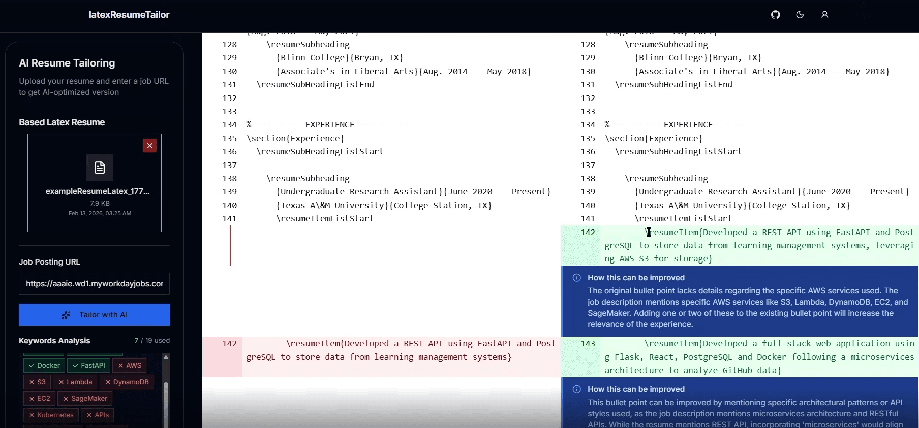919x428 pixels.
Task: Click %---EXPERIENCE--- comment in right pane
Action: tap(685, 125)
